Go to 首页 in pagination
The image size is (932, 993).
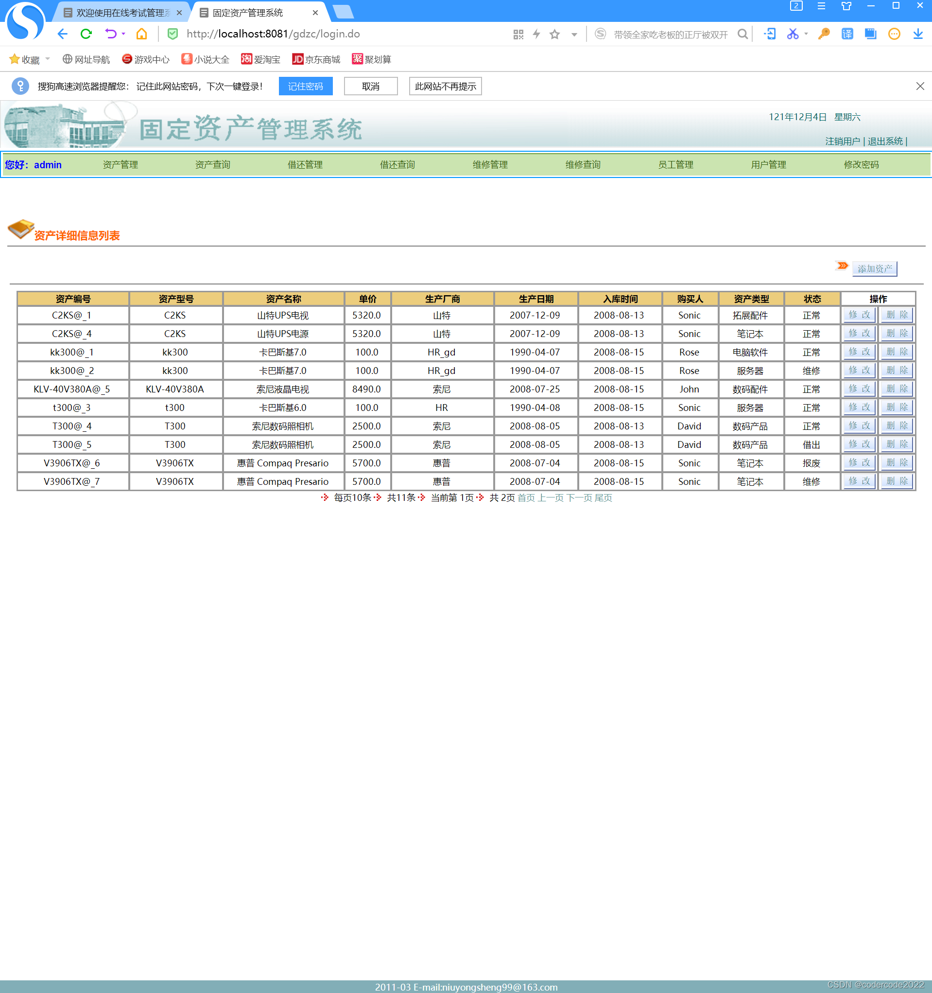tap(526, 498)
